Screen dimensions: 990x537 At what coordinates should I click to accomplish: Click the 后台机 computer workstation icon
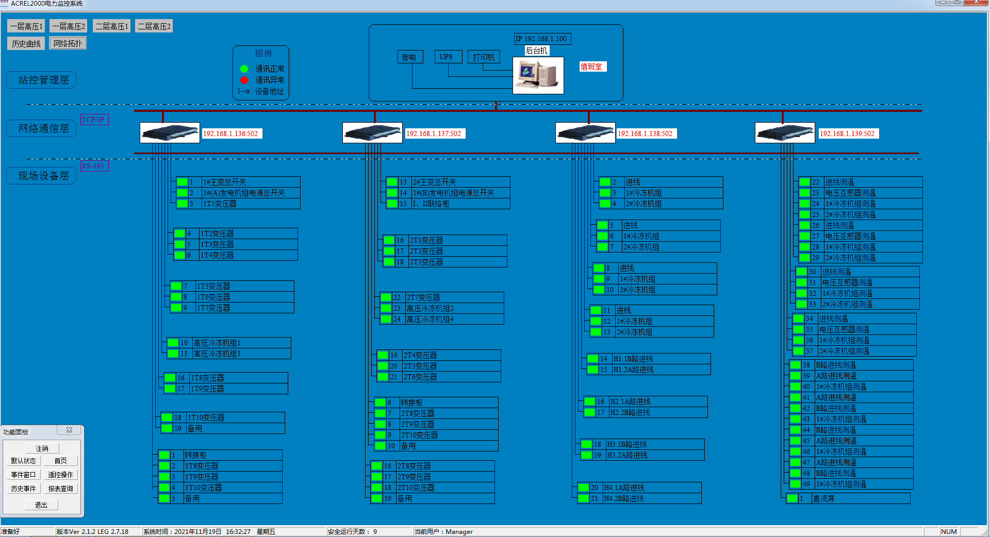coord(538,75)
